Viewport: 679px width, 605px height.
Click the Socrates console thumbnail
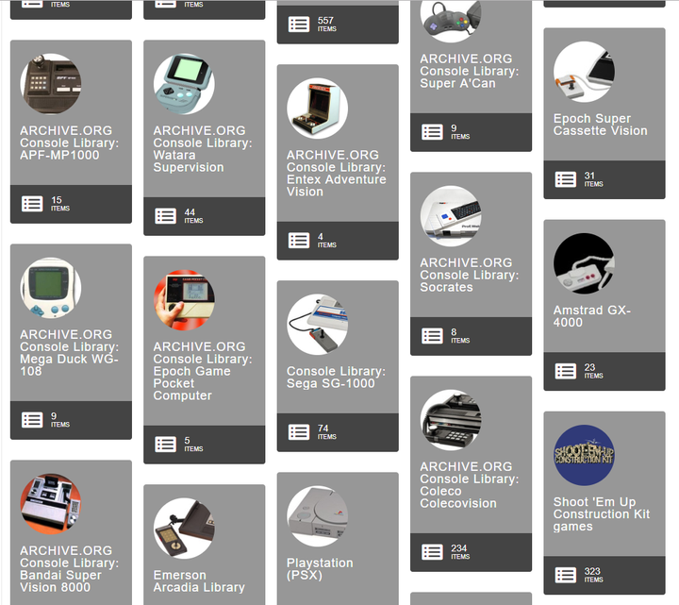pyautogui.click(x=451, y=216)
